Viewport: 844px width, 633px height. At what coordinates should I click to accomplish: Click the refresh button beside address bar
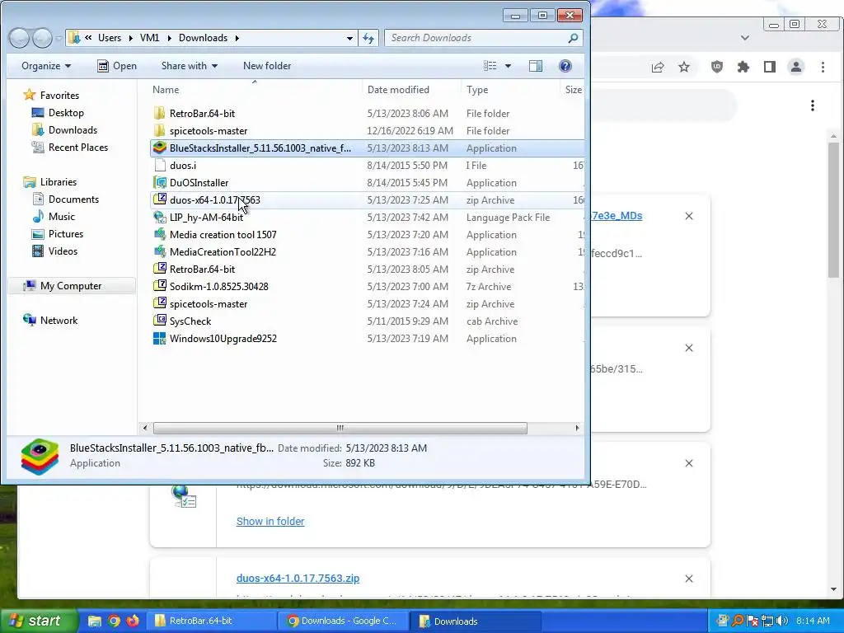pyautogui.click(x=368, y=38)
